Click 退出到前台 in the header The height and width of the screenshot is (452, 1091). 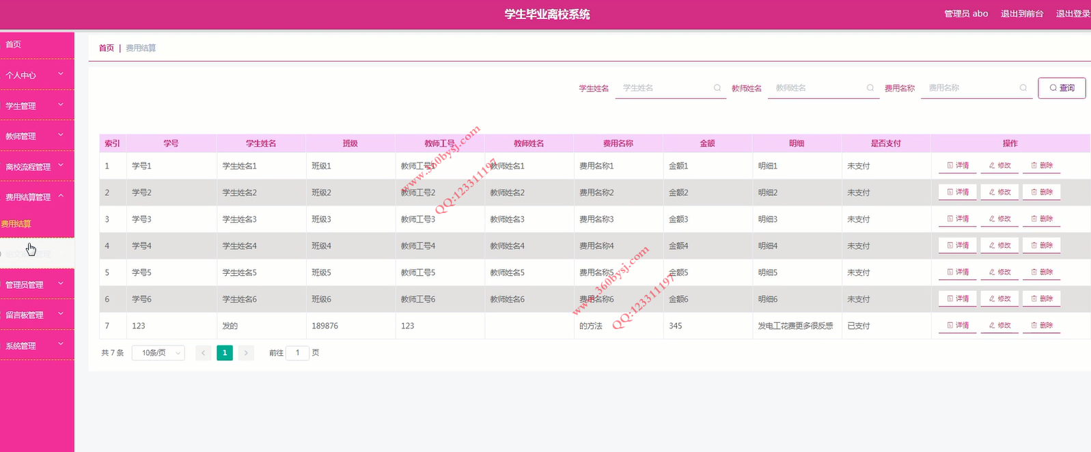1022,14
